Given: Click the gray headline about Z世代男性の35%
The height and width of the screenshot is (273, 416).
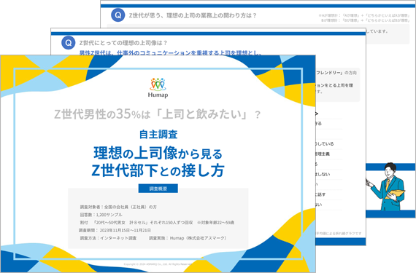Looking at the screenshot, I should (158, 114).
